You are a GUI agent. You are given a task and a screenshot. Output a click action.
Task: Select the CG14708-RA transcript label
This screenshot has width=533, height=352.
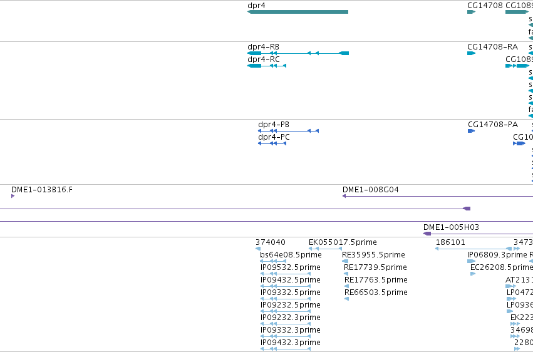(x=492, y=47)
